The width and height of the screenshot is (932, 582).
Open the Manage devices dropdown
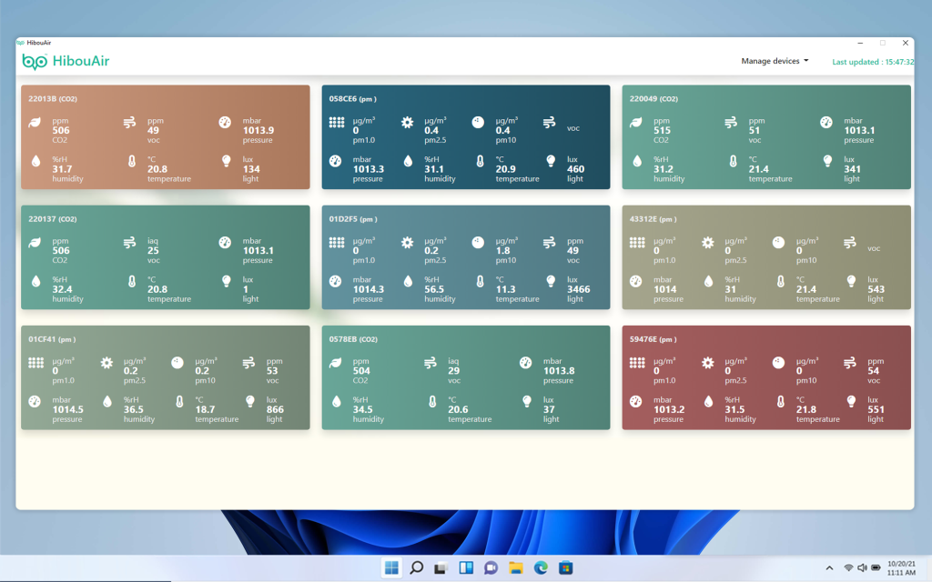pyautogui.click(x=775, y=61)
